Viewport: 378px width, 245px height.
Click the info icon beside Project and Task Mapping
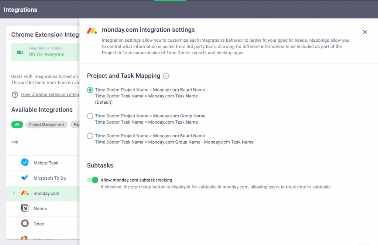(x=166, y=76)
